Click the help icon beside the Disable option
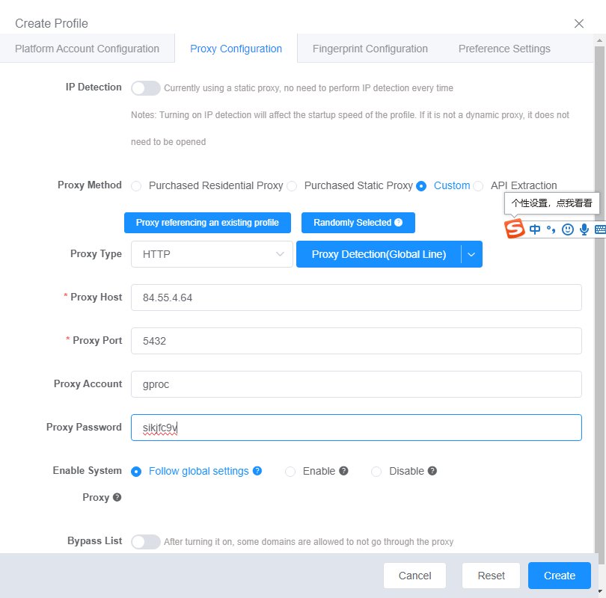Viewport: 606px width, 598px height. pyautogui.click(x=432, y=471)
